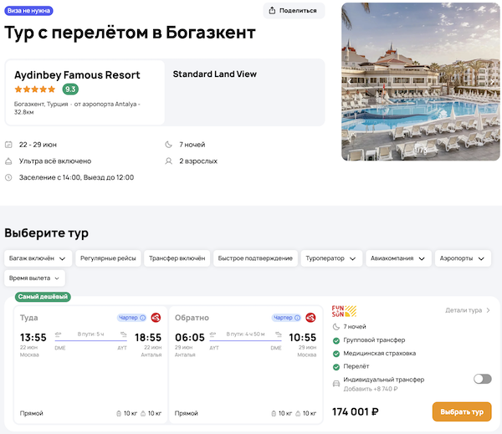The image size is (502, 434).
Task: Click the five-star hotel rating
Action: click(x=35, y=89)
